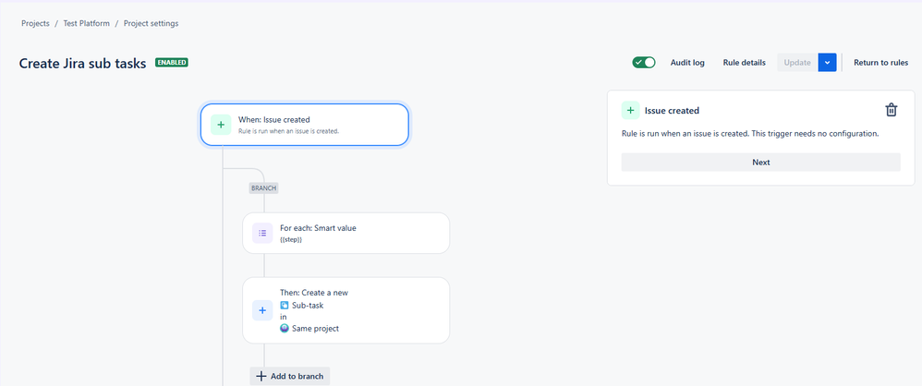922x386 pixels.
Task: Open the Audit log
Action: tap(687, 63)
